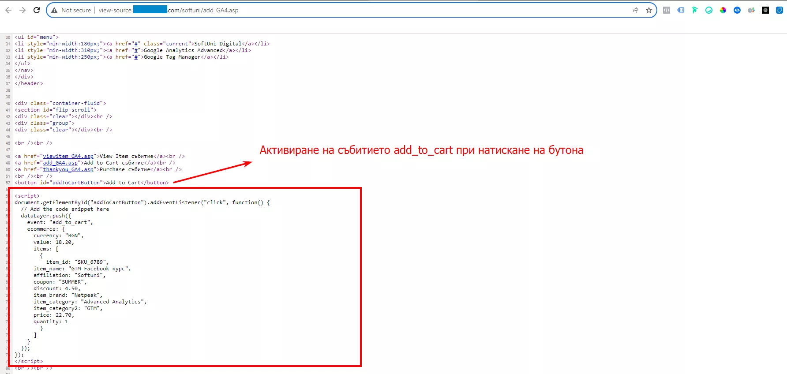Share this page from the address bar

(635, 10)
